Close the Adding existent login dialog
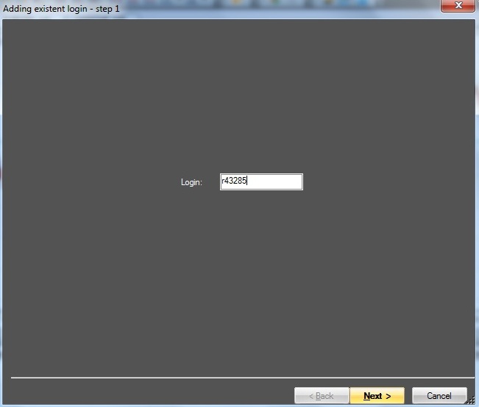The width and height of the screenshot is (479, 407). [x=458, y=7]
